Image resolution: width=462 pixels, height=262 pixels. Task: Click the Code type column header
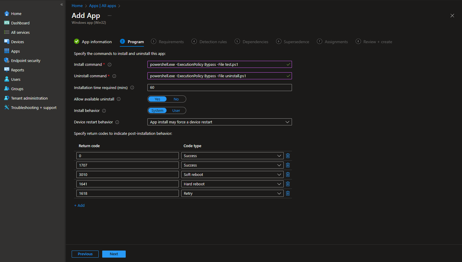click(x=192, y=146)
